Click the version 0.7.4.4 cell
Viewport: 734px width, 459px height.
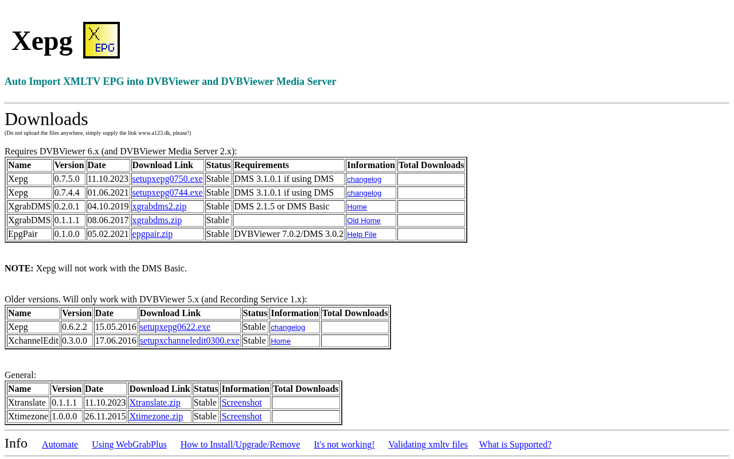tap(69, 193)
